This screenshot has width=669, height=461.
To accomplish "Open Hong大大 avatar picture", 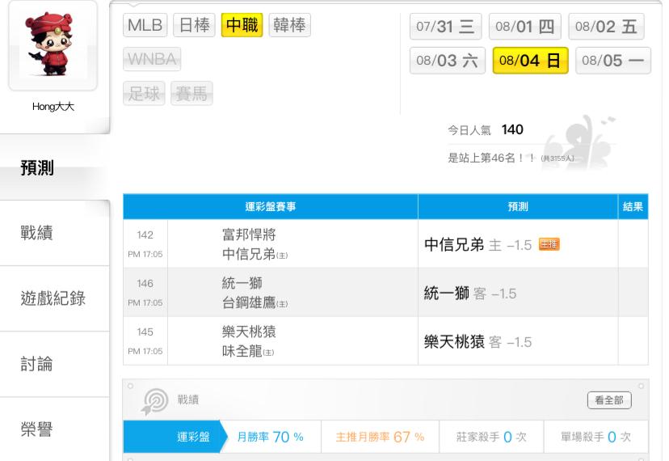I will coord(53,45).
